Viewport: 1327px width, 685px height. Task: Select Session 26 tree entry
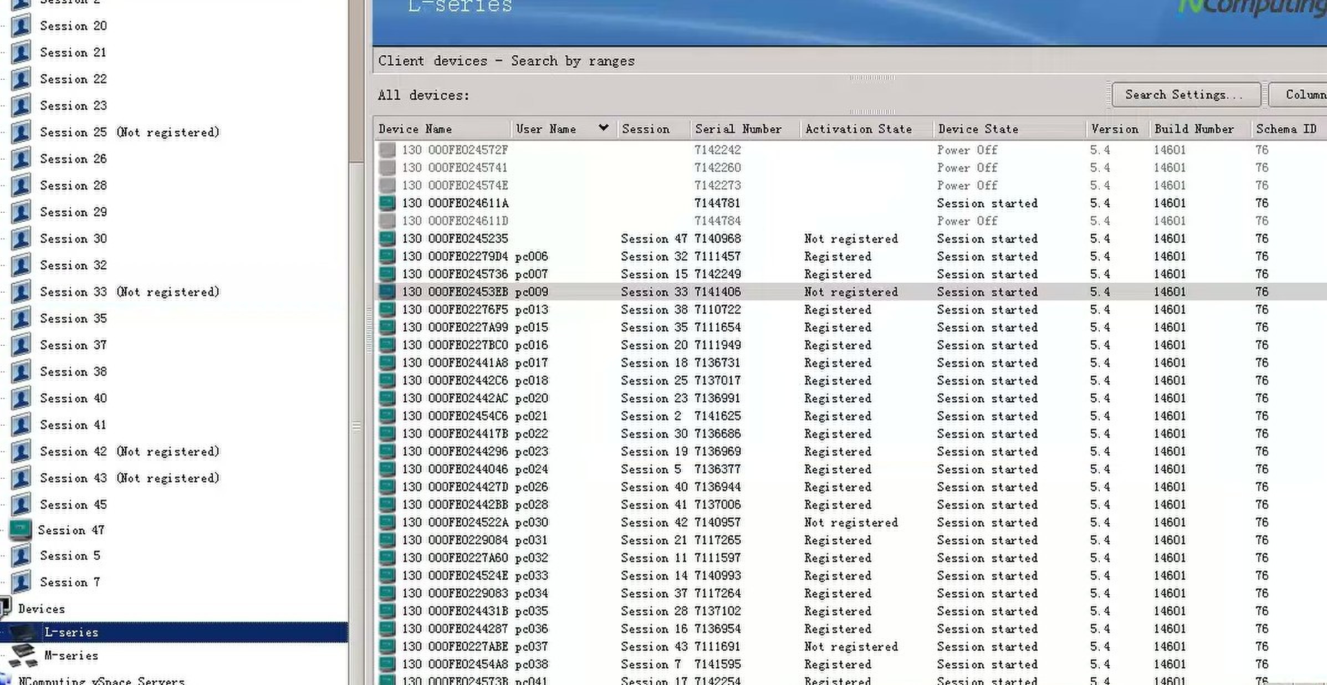pyautogui.click(x=73, y=159)
